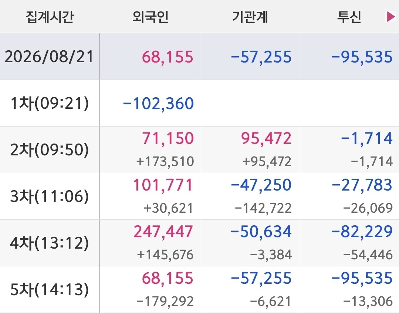Click institution value -47,250 in 3차
This screenshot has height=313, width=399.
click(261, 185)
